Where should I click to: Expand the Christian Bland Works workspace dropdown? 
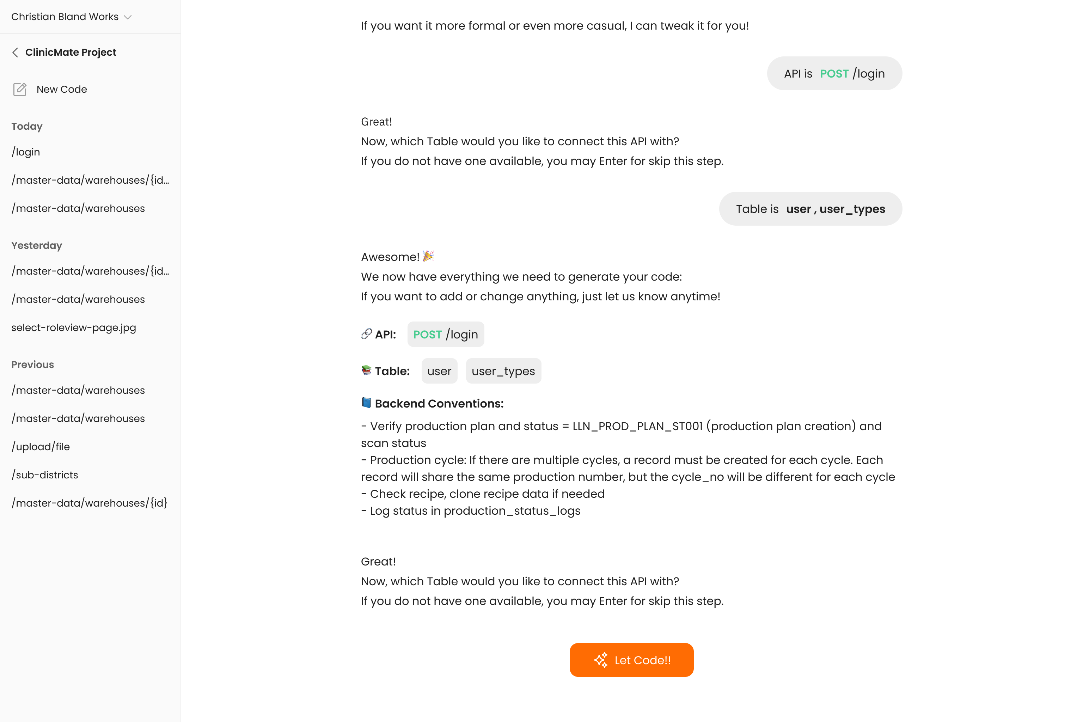pyautogui.click(x=128, y=17)
